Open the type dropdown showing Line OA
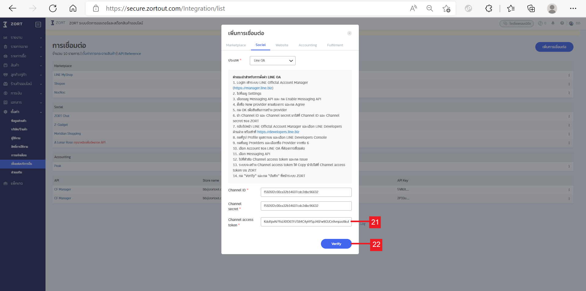 pos(272,61)
